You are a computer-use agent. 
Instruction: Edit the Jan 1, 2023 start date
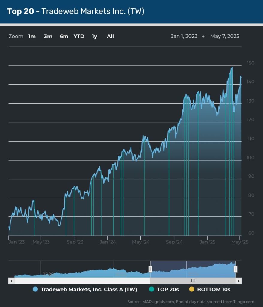184,36
